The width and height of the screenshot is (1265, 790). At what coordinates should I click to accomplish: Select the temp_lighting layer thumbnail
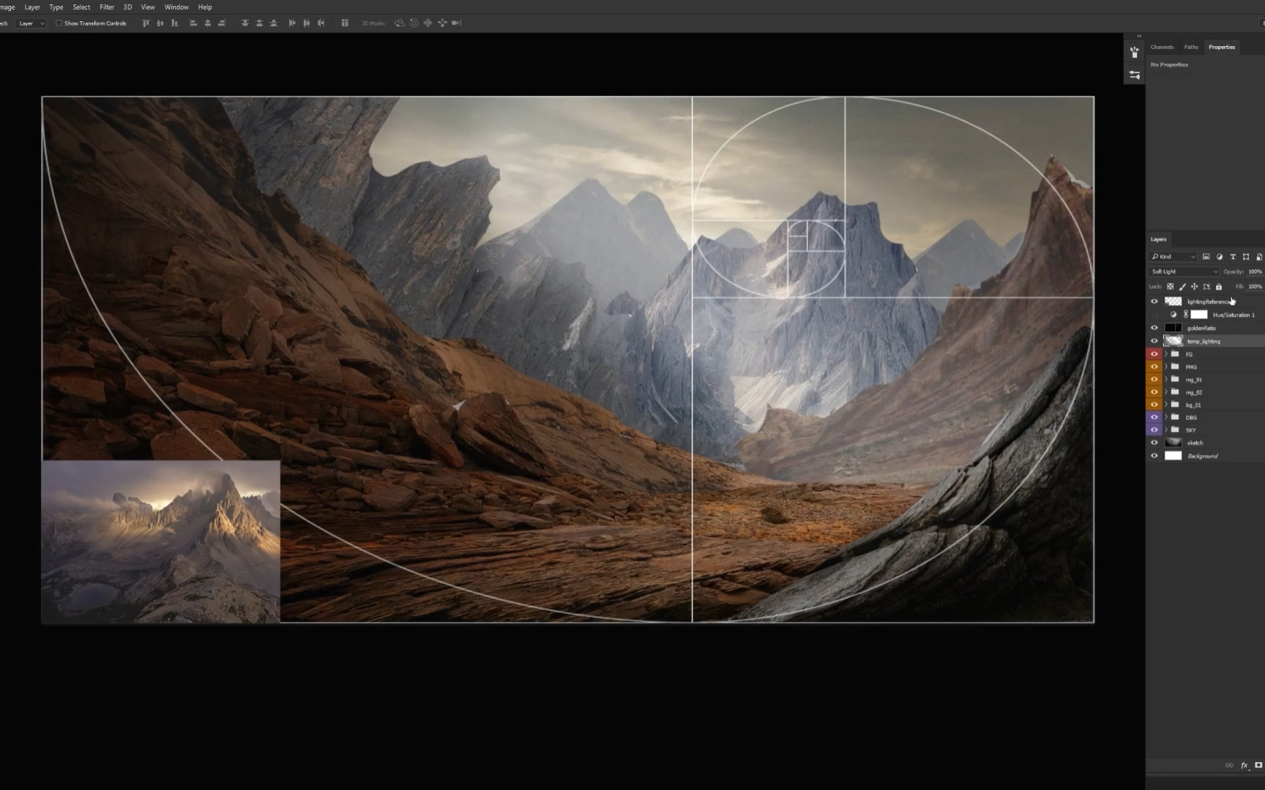(x=1174, y=341)
